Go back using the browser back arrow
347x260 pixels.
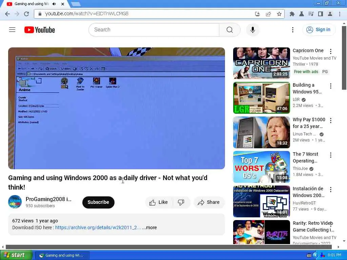point(7,14)
